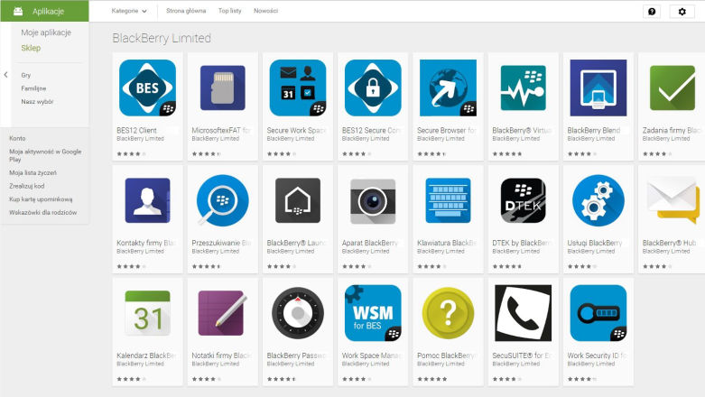Viewport: 705px width, 397px height.
Task: Open the BlackBerry Launcher house icon
Action: [298, 200]
